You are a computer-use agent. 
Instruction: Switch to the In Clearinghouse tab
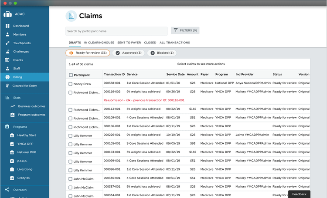(99, 43)
